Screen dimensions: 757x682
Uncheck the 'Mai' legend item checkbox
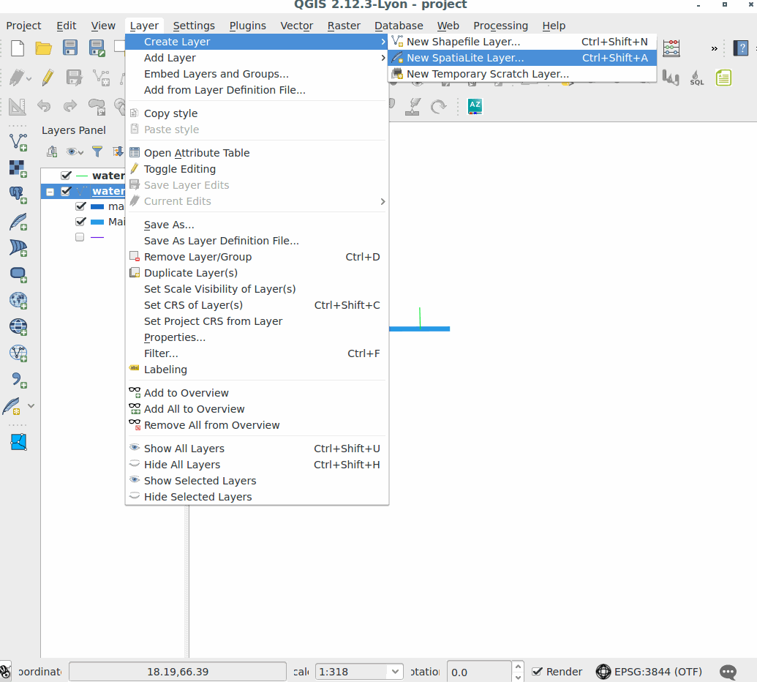coord(80,222)
